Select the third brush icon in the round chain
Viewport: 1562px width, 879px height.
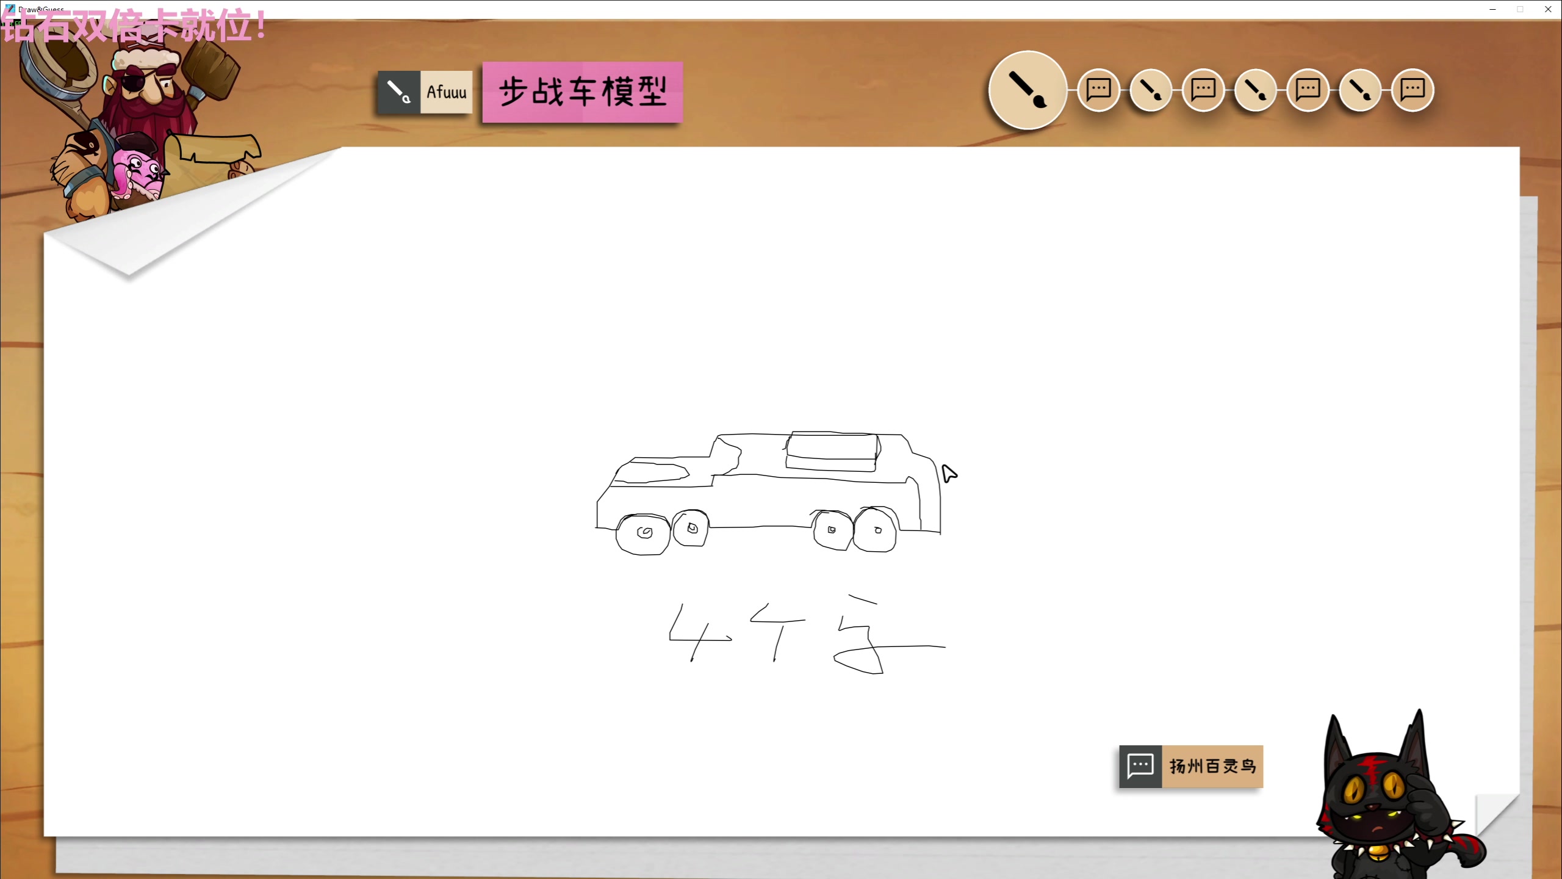point(1255,90)
